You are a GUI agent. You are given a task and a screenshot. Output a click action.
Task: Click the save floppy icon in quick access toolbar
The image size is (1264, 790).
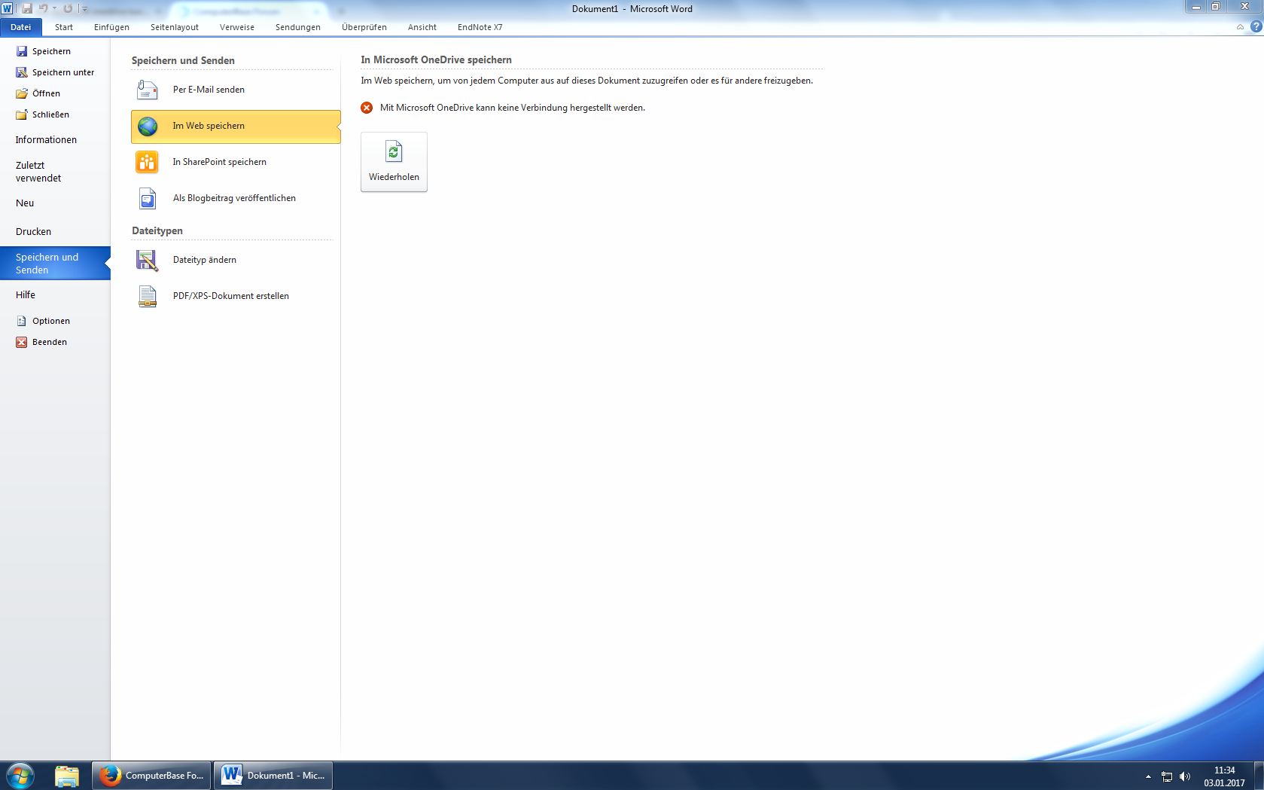tap(27, 8)
